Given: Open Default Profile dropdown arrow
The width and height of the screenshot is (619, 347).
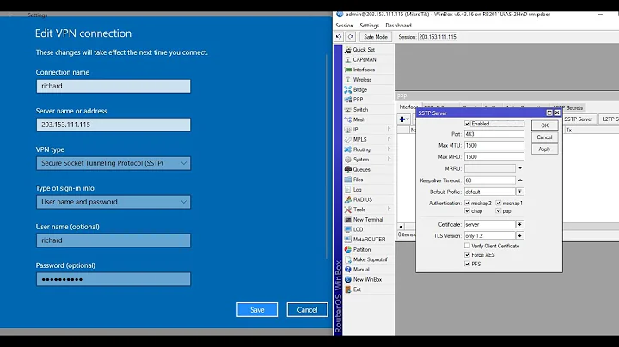Looking at the screenshot, I should 520,192.
